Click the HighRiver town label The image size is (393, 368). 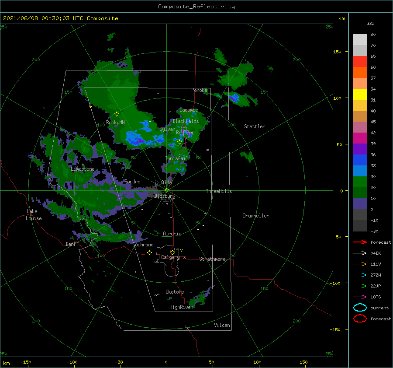pos(181,307)
